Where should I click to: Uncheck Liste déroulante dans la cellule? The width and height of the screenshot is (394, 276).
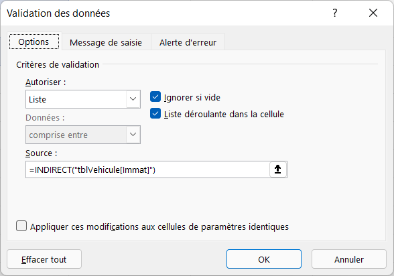click(x=155, y=114)
